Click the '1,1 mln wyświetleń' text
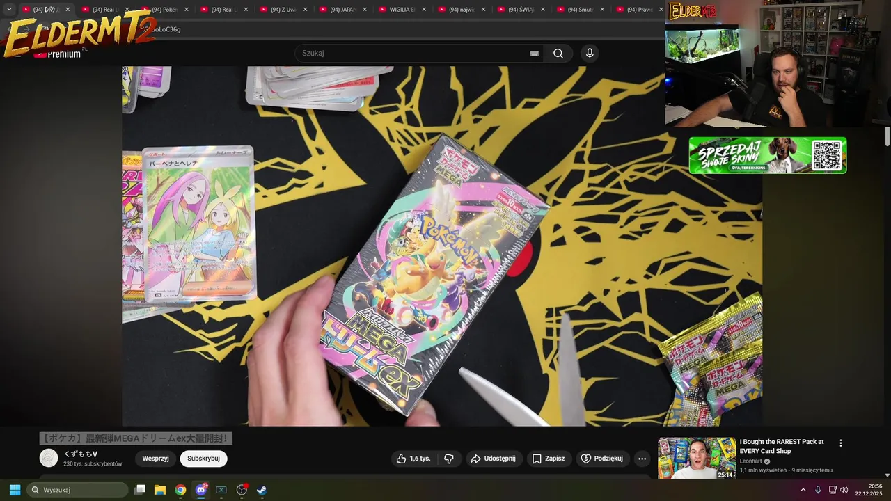Image resolution: width=891 pixels, height=501 pixels. pos(764,470)
